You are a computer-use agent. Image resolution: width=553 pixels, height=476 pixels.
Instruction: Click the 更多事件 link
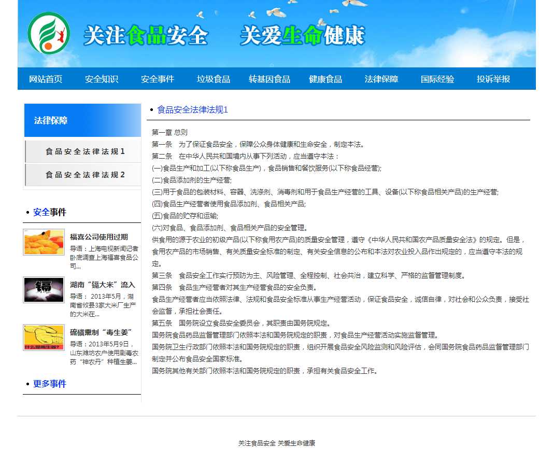[50, 384]
